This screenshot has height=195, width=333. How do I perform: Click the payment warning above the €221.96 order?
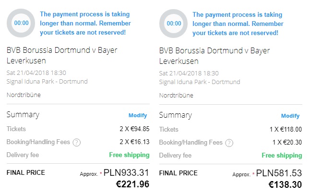pos(85,23)
